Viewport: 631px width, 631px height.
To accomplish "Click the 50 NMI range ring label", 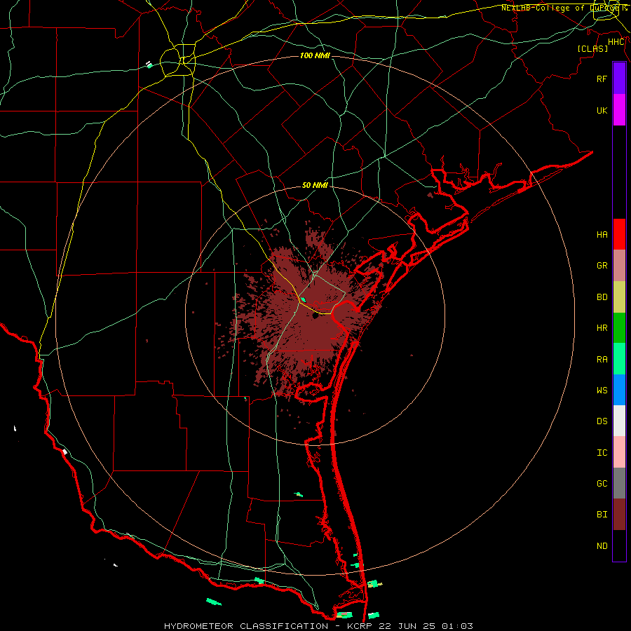I will (315, 185).
